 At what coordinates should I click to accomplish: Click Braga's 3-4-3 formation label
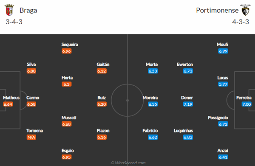[x=14, y=22]
